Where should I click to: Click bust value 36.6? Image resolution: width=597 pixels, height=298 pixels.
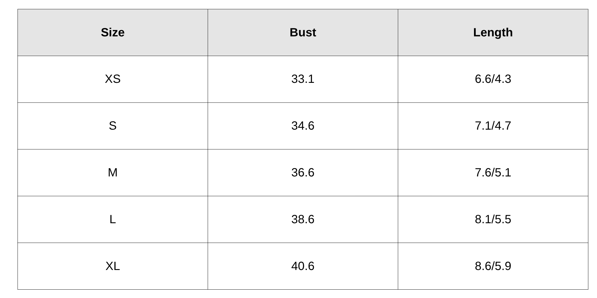pos(303,173)
